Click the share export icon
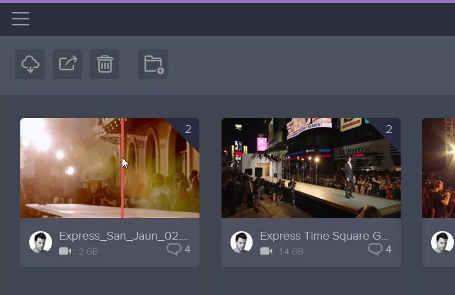 pyautogui.click(x=67, y=64)
